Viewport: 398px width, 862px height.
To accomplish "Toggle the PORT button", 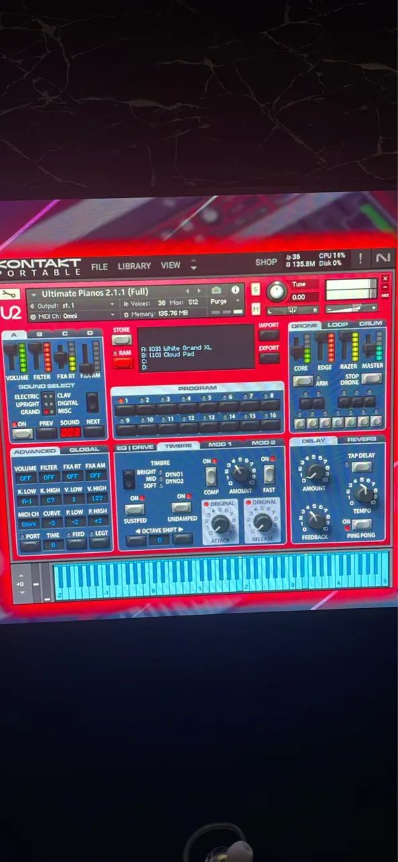I will click(30, 545).
